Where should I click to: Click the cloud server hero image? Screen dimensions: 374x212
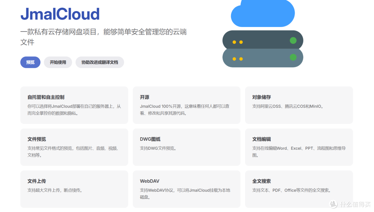(263, 33)
